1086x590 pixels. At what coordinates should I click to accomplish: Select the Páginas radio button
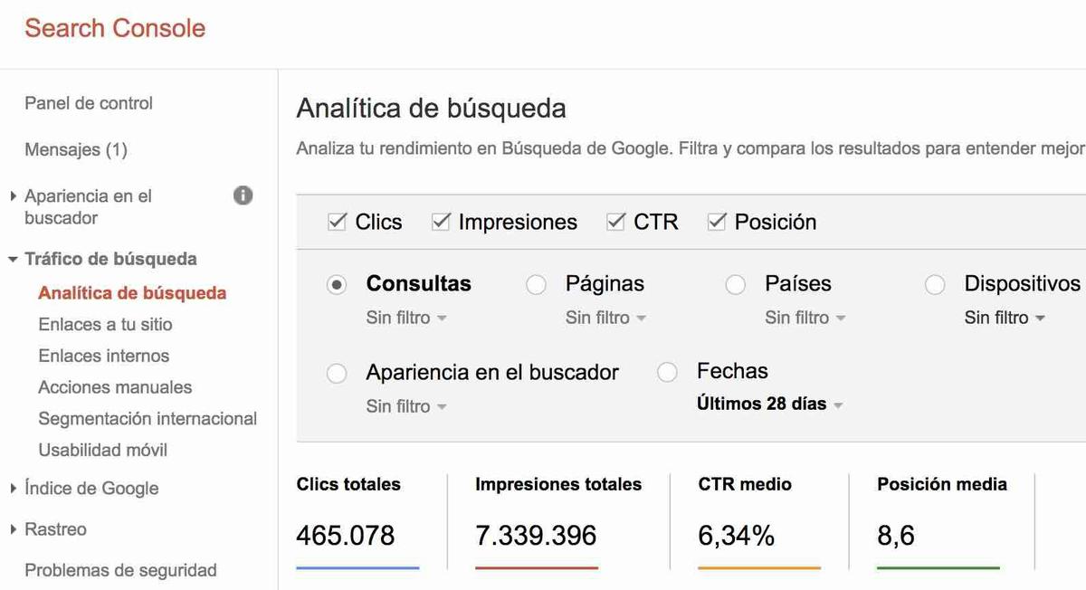tap(536, 284)
